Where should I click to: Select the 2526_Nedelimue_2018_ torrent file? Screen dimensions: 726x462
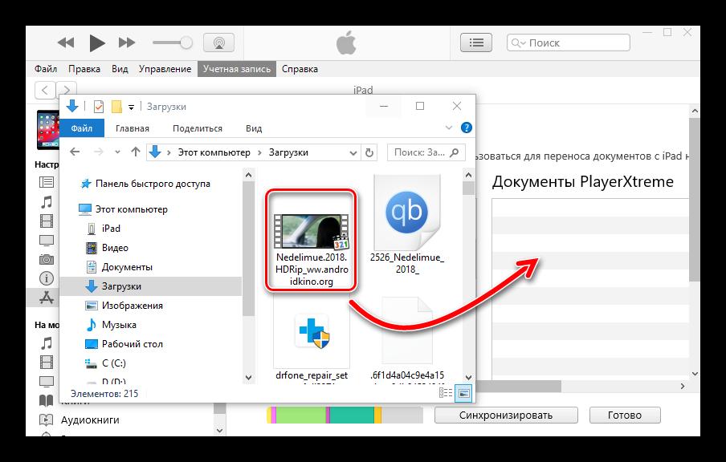pyautogui.click(x=406, y=225)
